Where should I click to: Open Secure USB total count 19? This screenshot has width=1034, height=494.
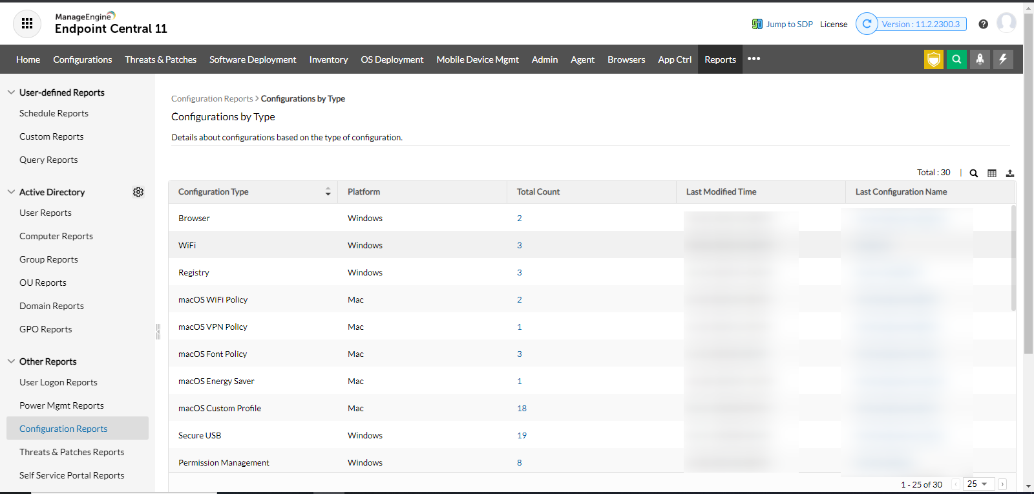pos(522,436)
